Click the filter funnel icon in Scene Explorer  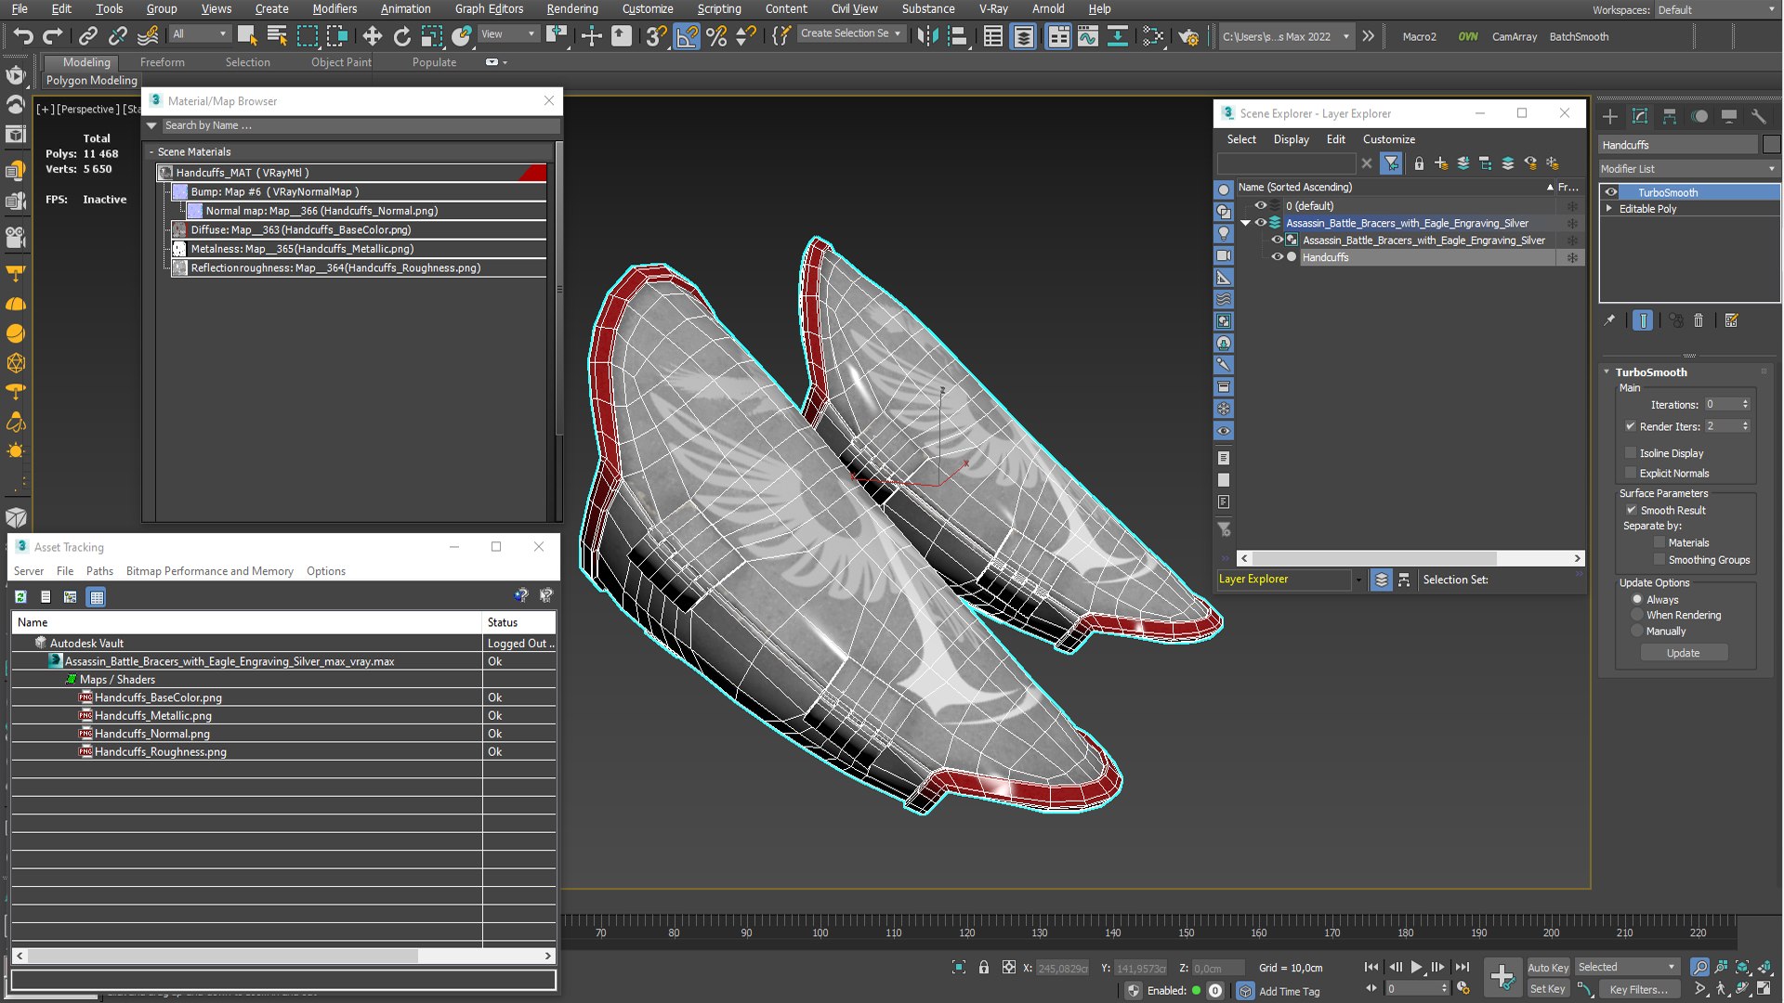click(x=1391, y=163)
